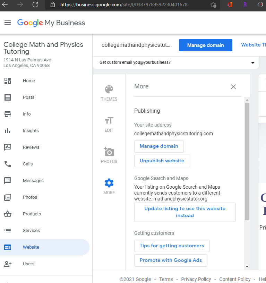Image resolution: width=266 pixels, height=283 pixels.
Task: Click the Google My Business logo
Action: click(51, 23)
